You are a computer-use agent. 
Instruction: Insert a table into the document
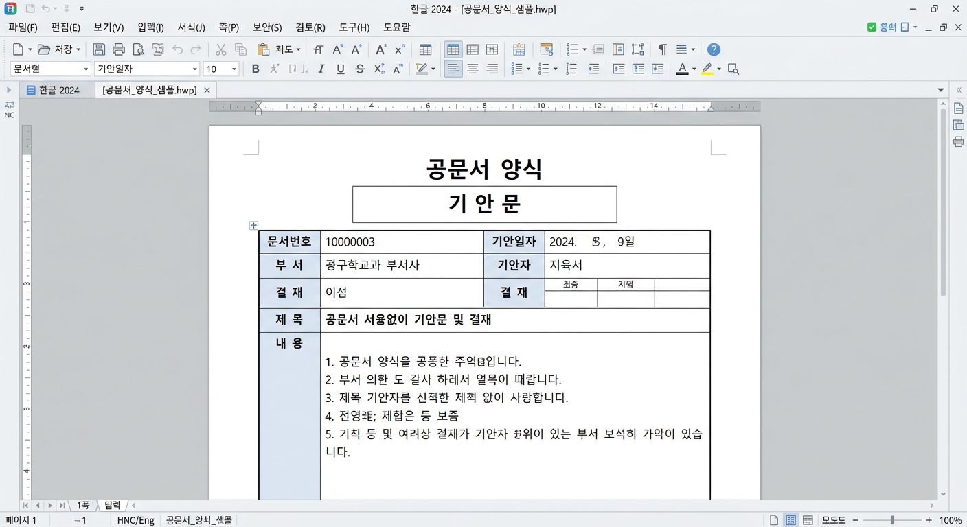click(425, 49)
